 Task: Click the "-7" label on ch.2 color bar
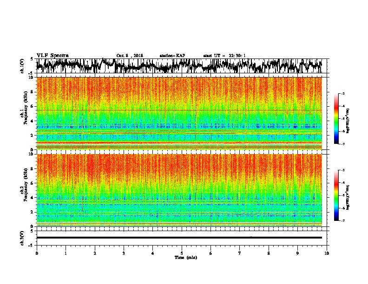[342, 220]
